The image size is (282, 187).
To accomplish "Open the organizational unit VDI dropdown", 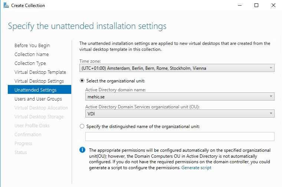I will pyautogui.click(x=180, y=114).
